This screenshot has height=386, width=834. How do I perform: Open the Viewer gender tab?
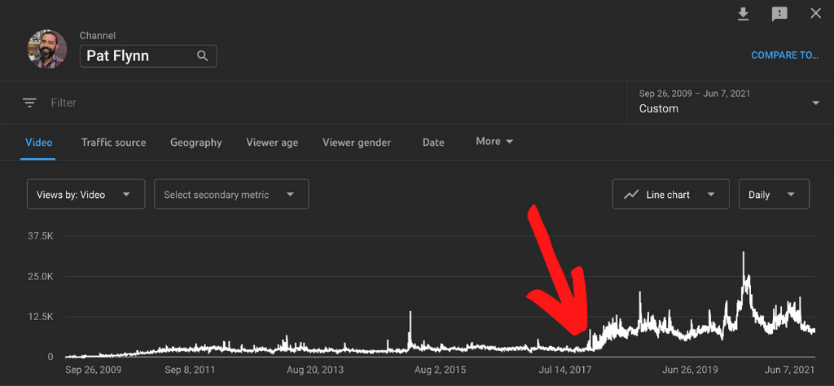pos(357,143)
